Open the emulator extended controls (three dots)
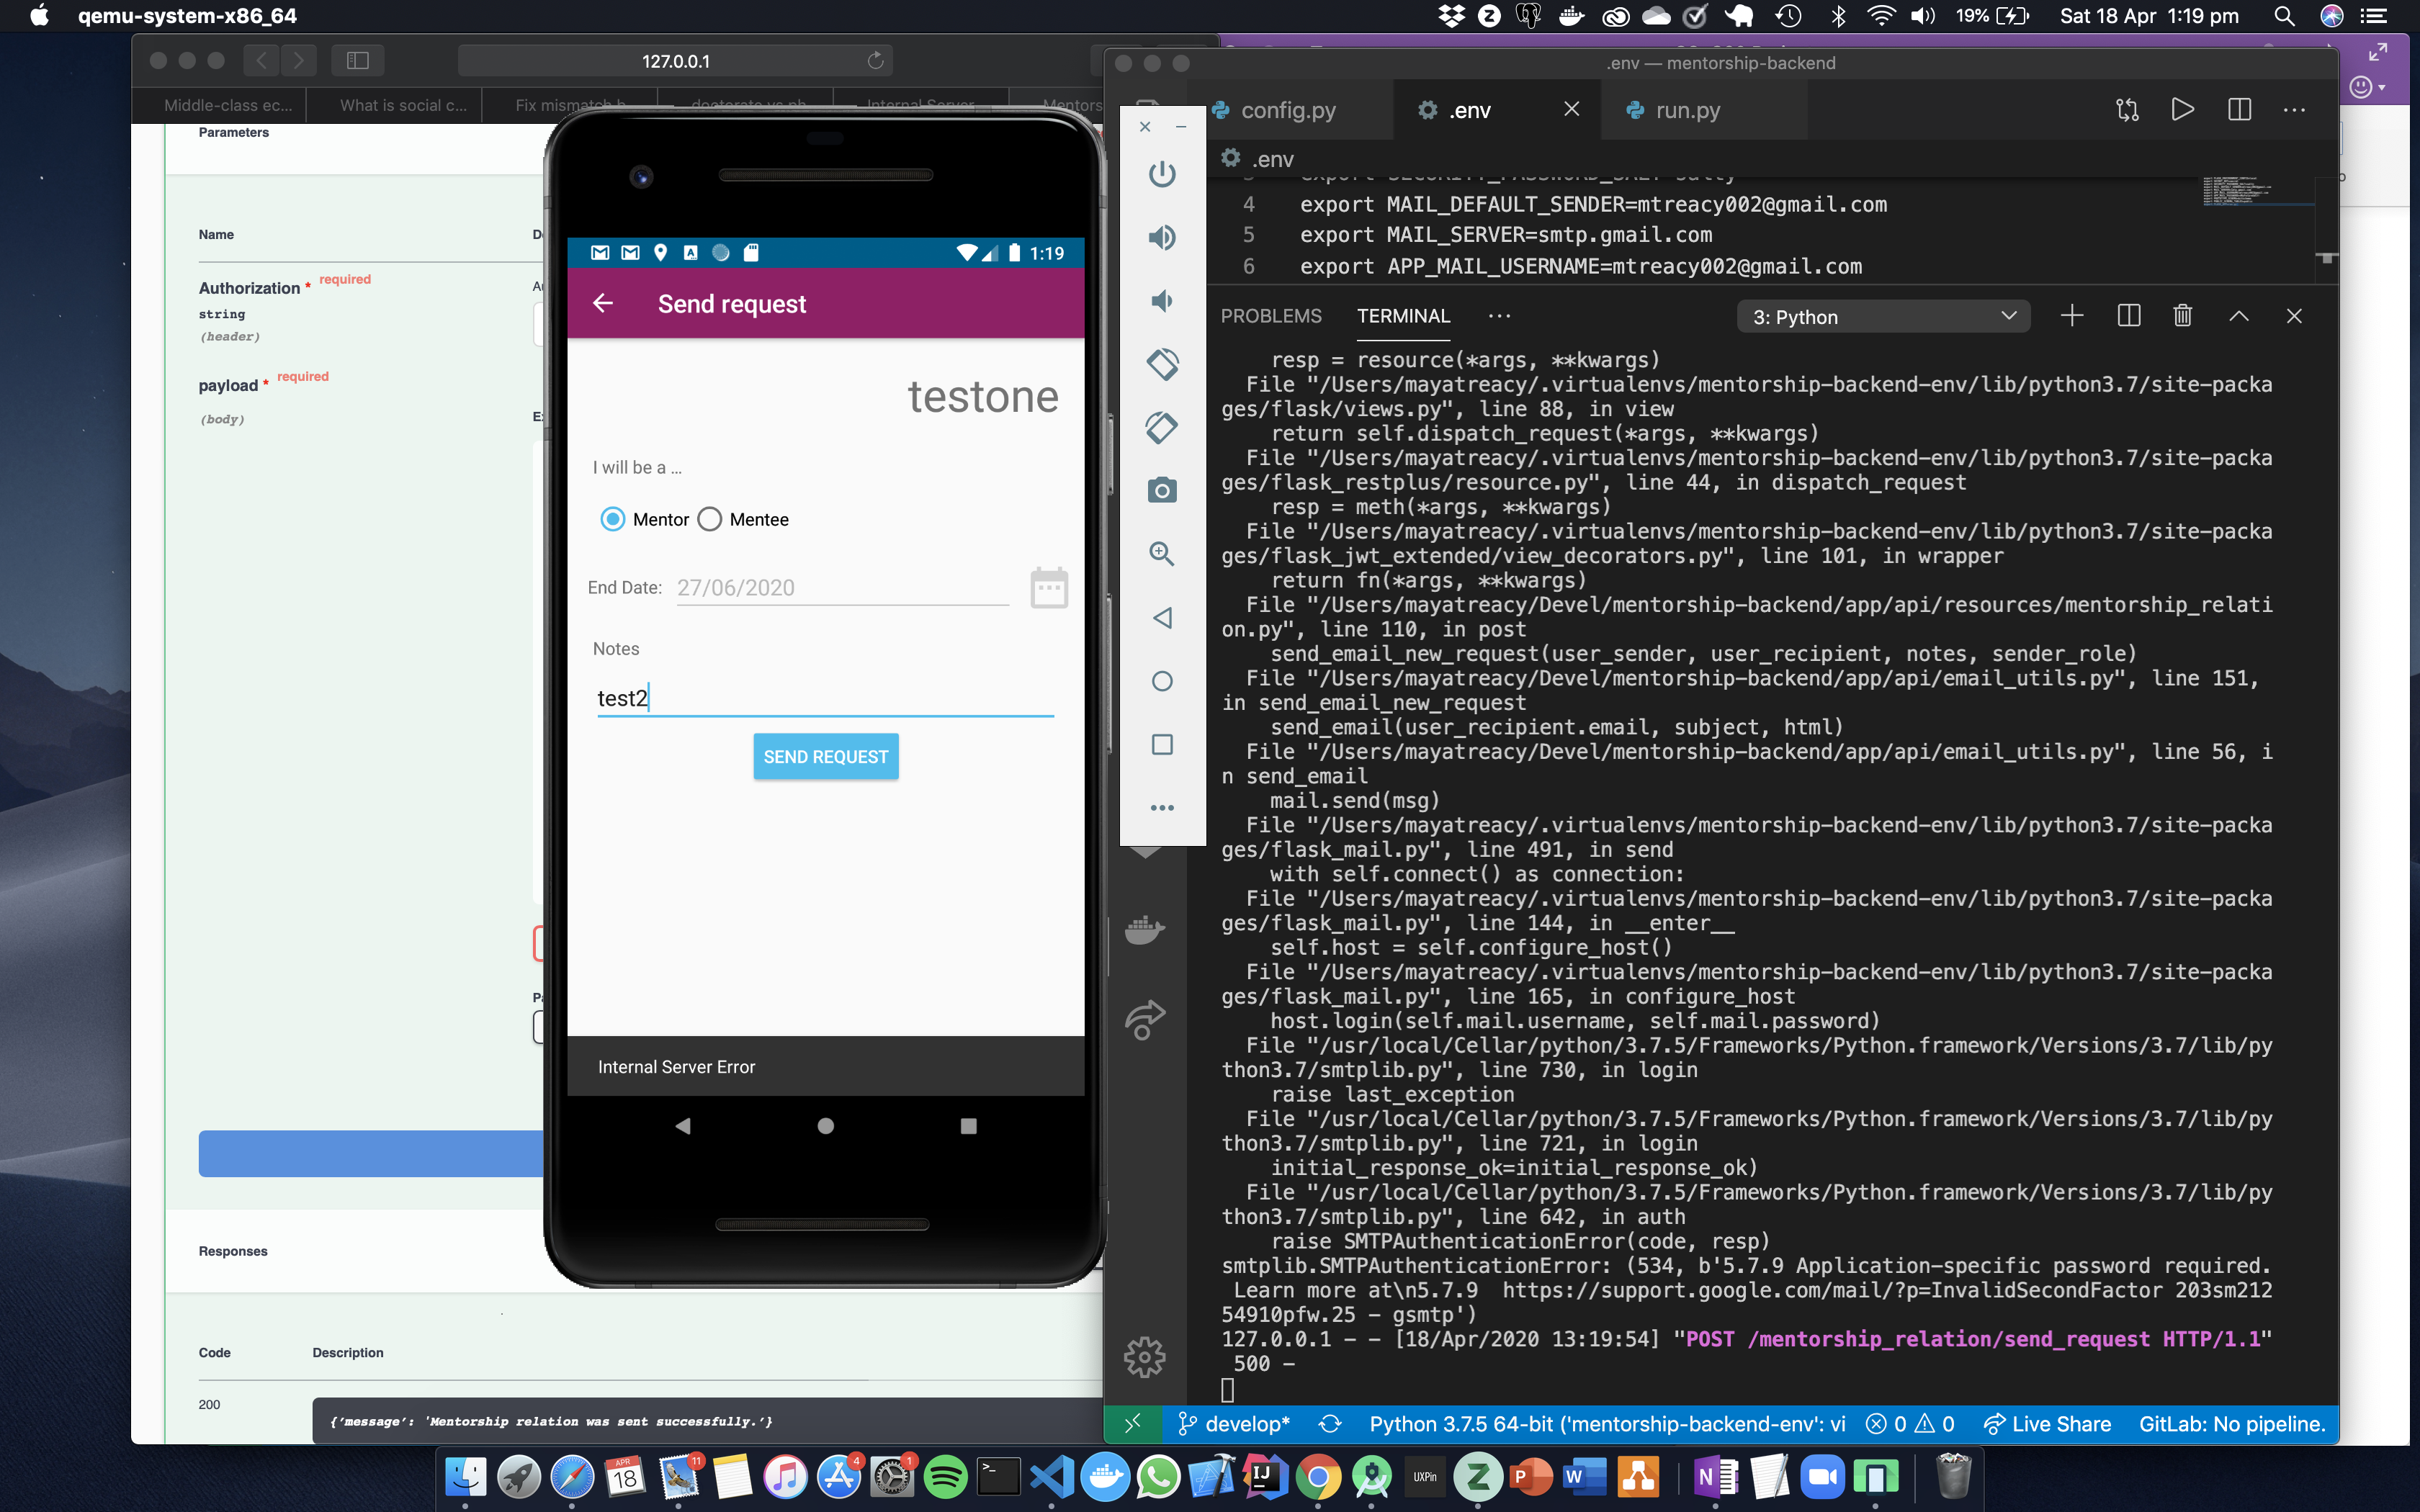Image resolution: width=2420 pixels, height=1512 pixels. (x=1161, y=808)
